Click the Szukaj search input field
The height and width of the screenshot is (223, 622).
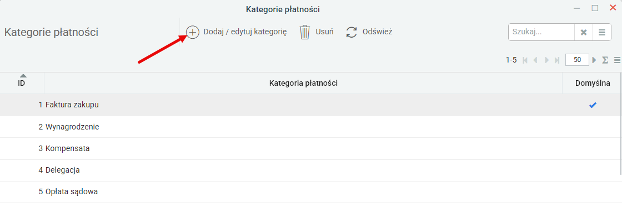[x=541, y=33]
